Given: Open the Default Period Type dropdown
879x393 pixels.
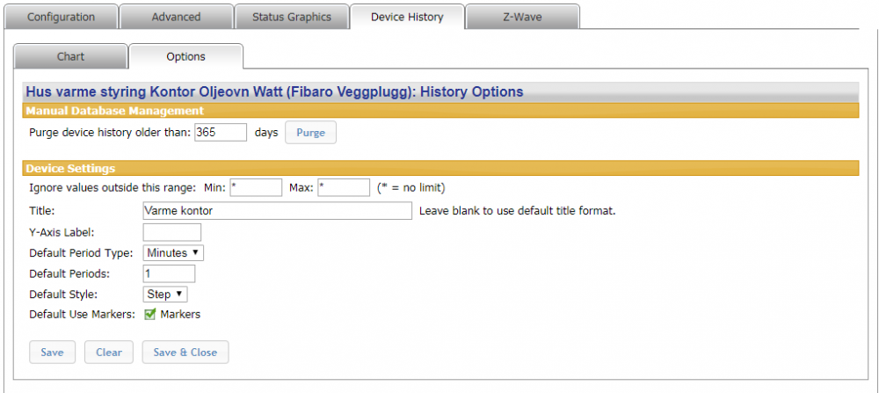Looking at the screenshot, I should (x=173, y=253).
